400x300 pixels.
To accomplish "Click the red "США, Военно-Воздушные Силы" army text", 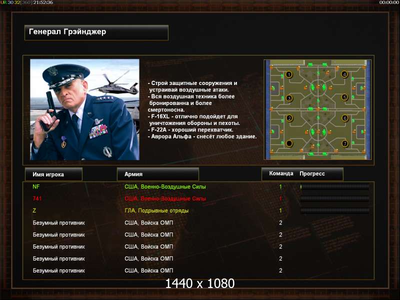I will (x=165, y=198).
